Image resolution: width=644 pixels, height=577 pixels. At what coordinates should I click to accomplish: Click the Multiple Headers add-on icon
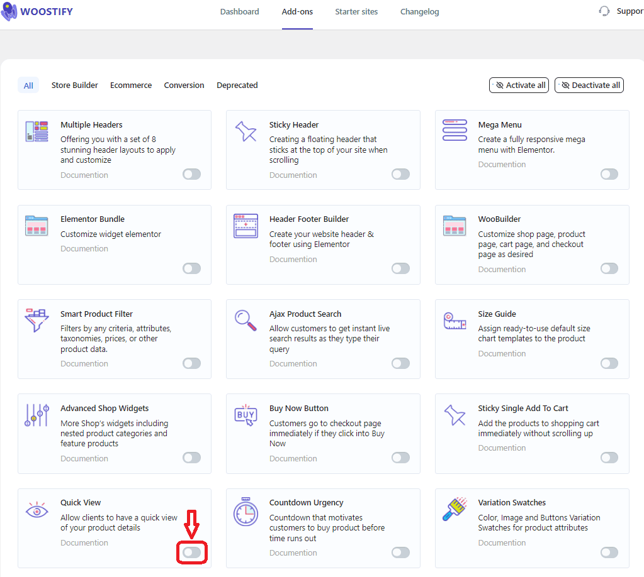click(37, 131)
